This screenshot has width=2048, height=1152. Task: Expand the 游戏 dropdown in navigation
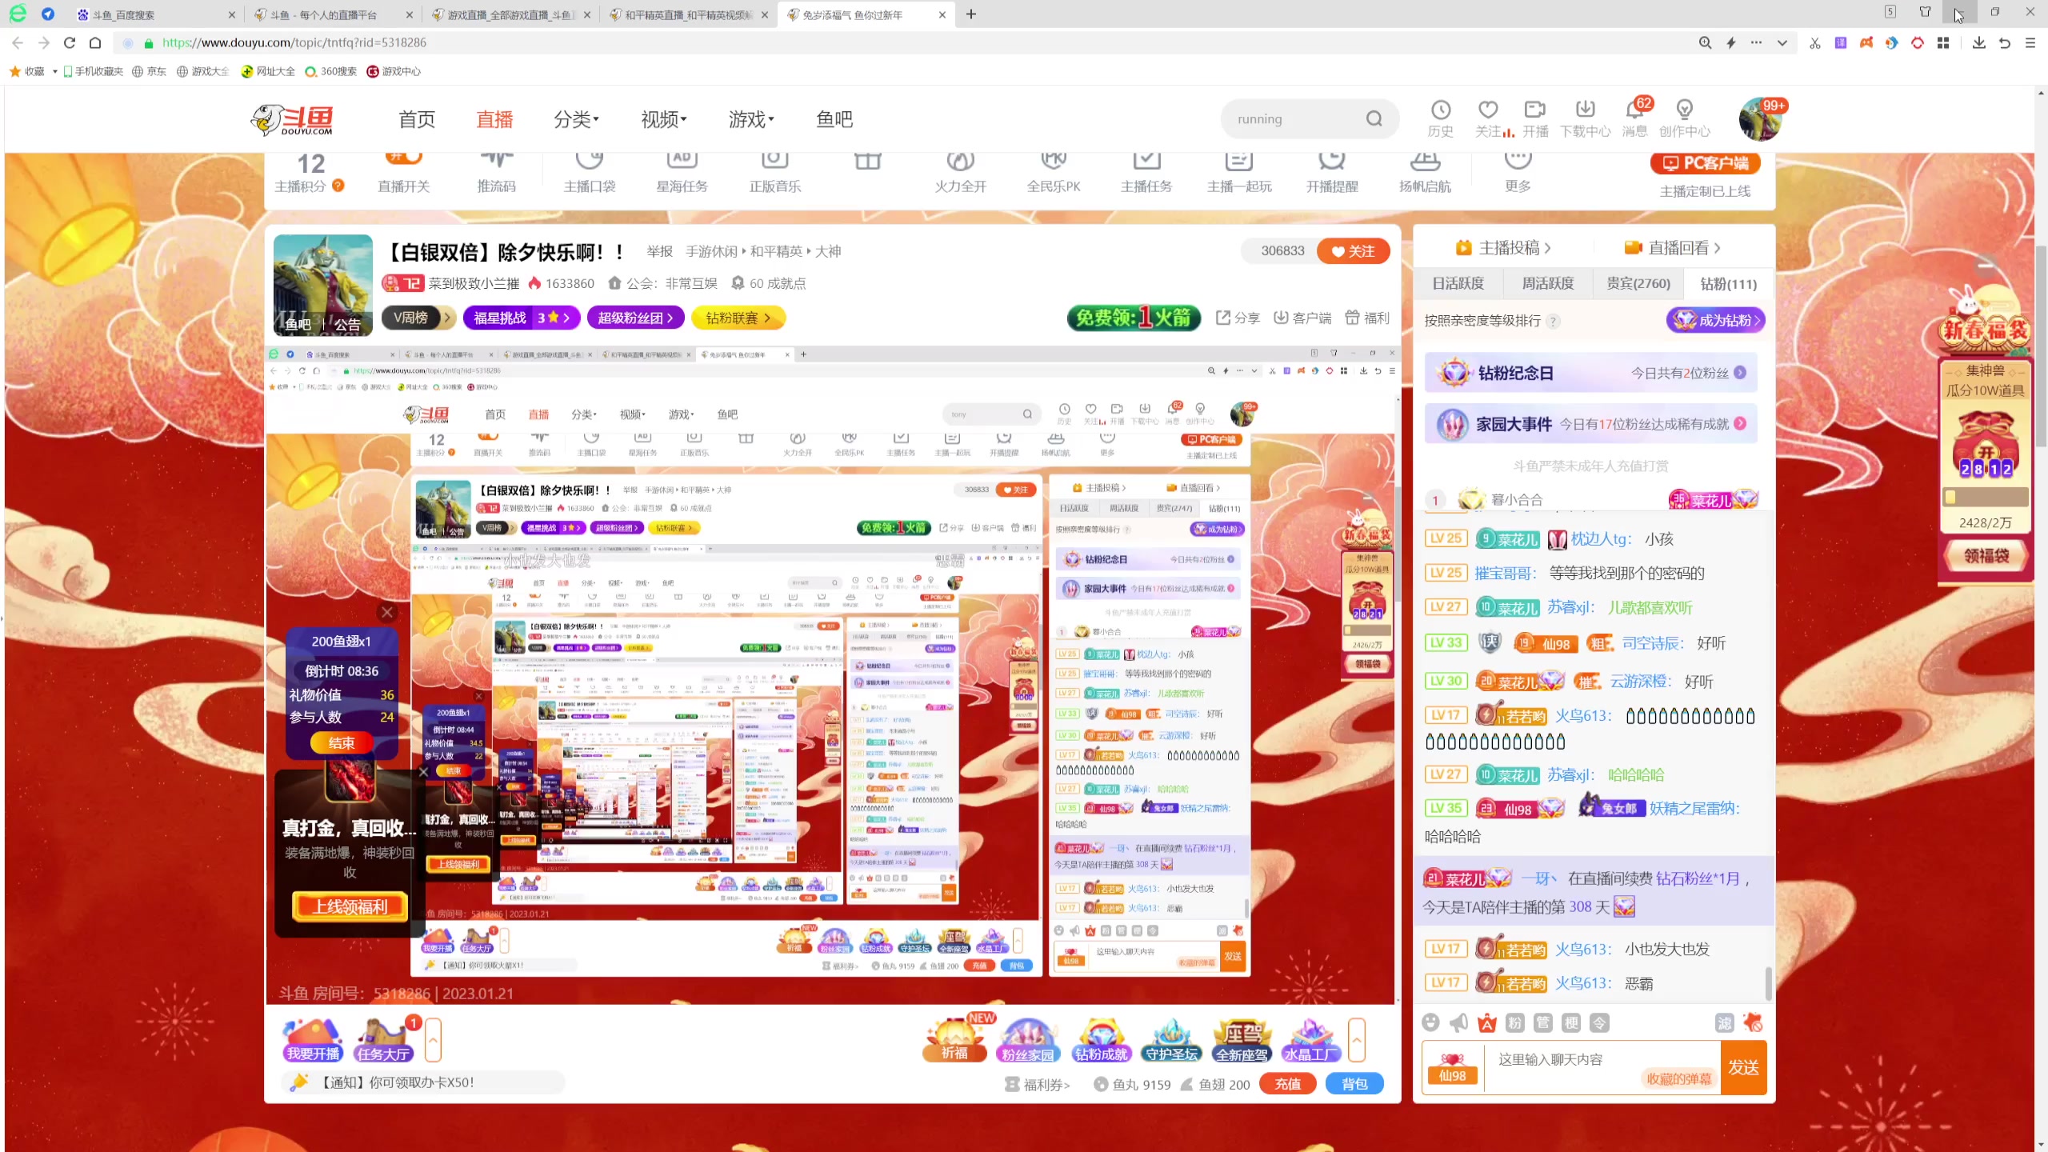tap(751, 119)
